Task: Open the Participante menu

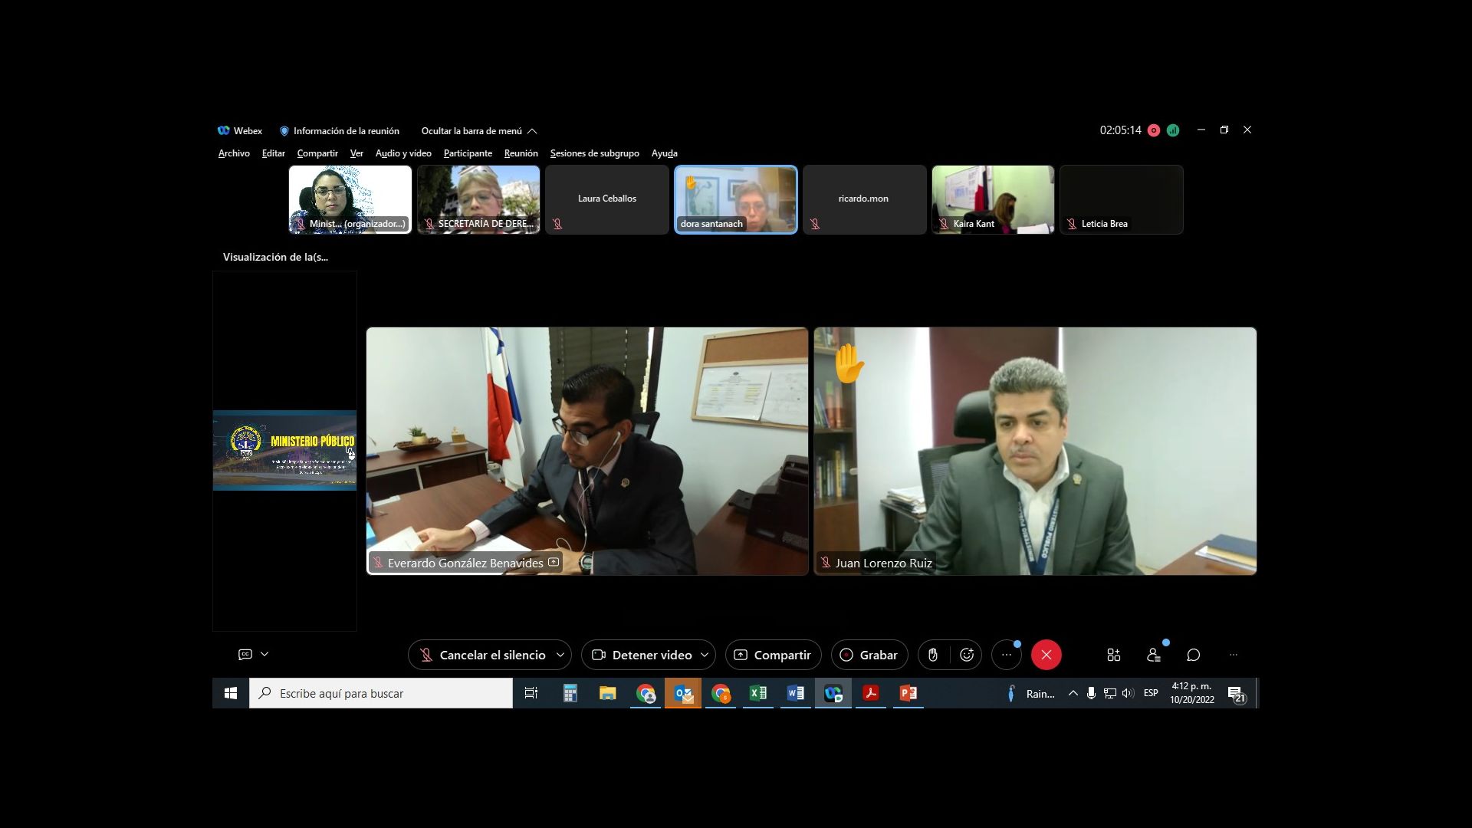Action: (468, 153)
